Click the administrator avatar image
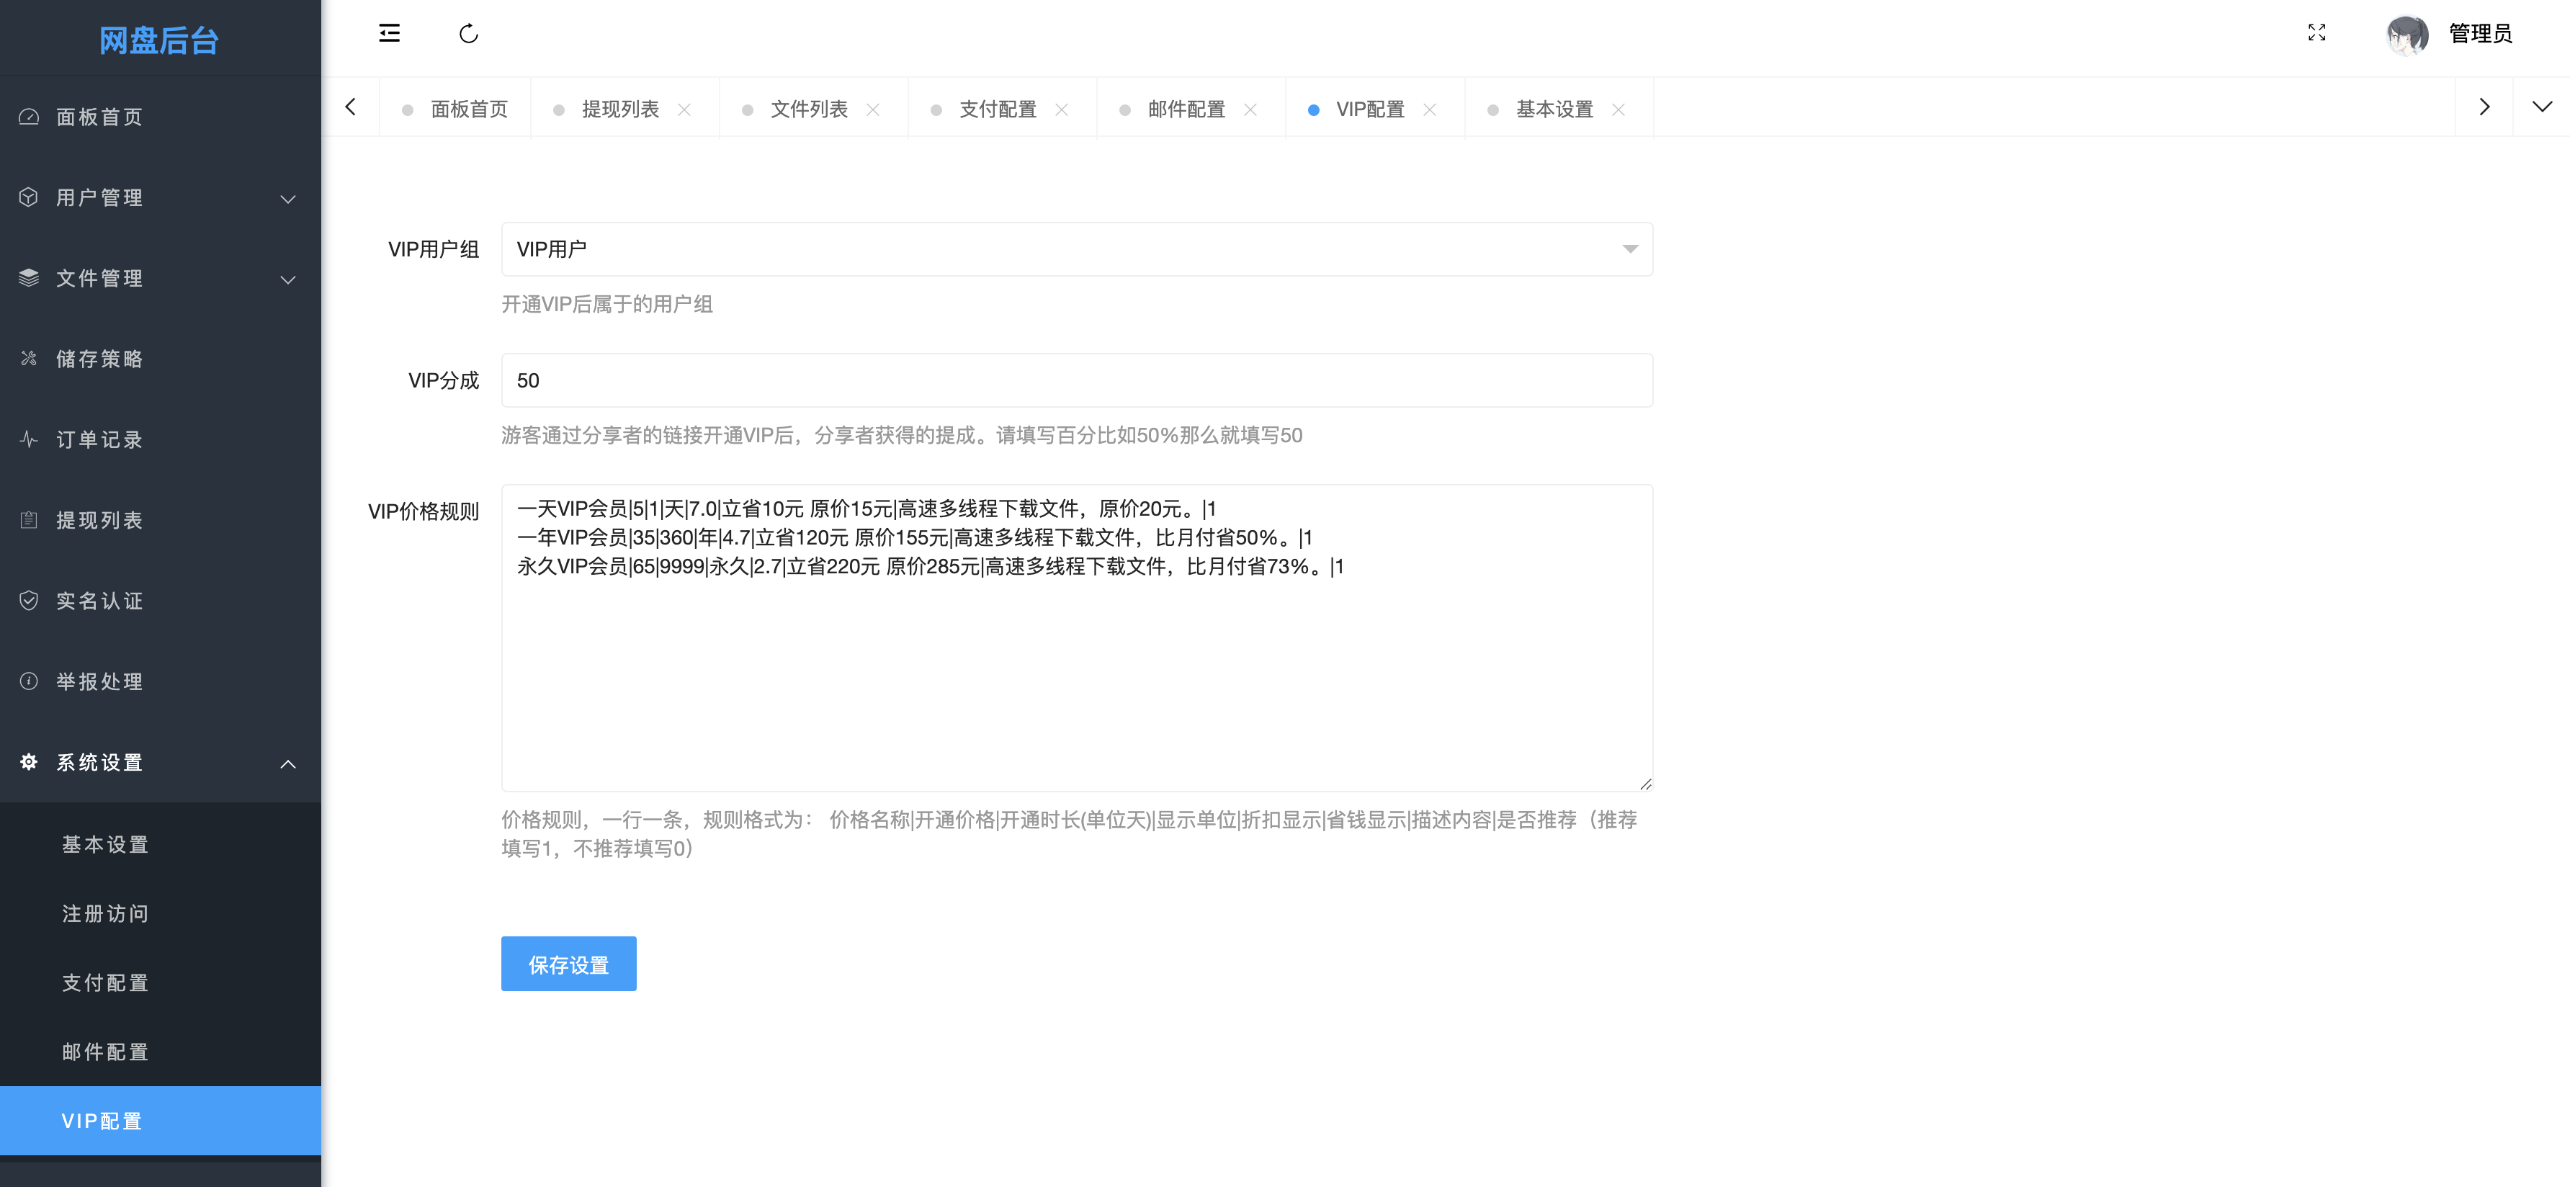Screen dimensions: 2570x1187 pos(2406,34)
